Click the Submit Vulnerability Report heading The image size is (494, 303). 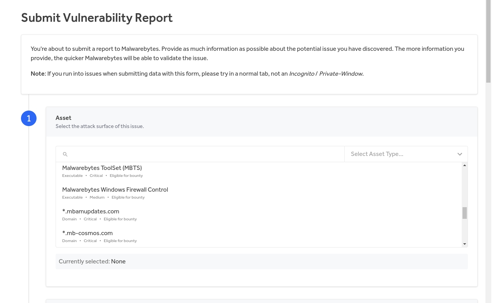click(97, 18)
